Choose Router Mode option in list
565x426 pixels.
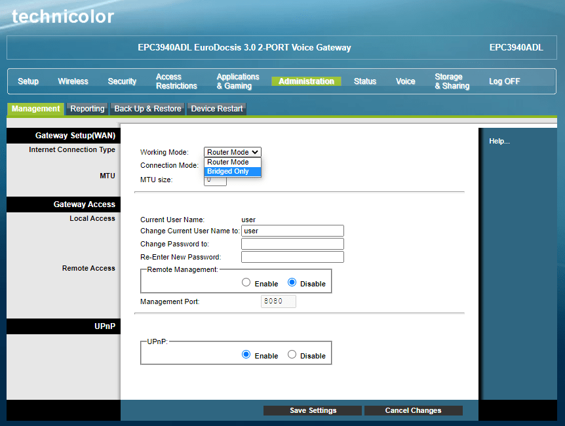pos(233,162)
